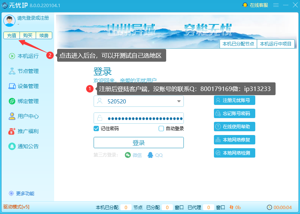Image resolution: width=300 pixels, height=214 pixels.
Task: Click the password input field
Action: pos(139,118)
